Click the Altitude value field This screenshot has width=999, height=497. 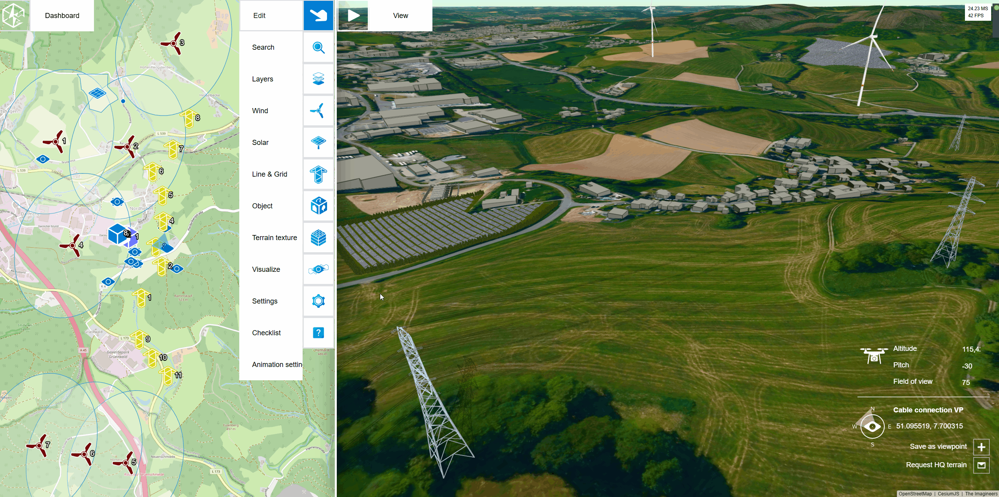click(x=971, y=349)
